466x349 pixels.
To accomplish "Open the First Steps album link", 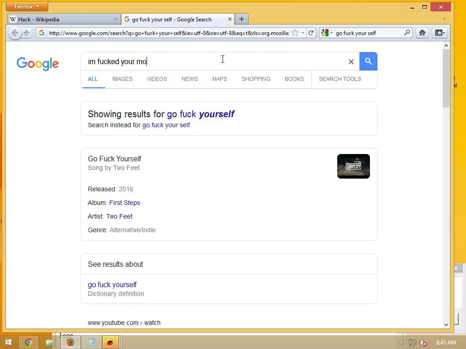I will click(125, 203).
